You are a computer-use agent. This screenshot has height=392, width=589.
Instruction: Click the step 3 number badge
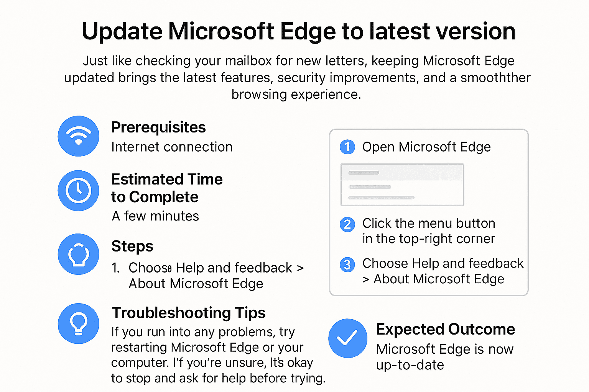347,264
